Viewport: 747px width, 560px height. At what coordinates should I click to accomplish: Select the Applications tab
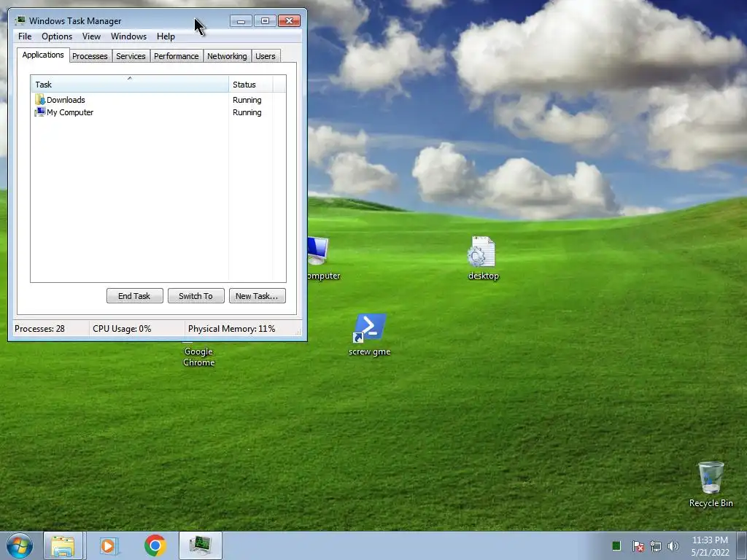(43, 55)
